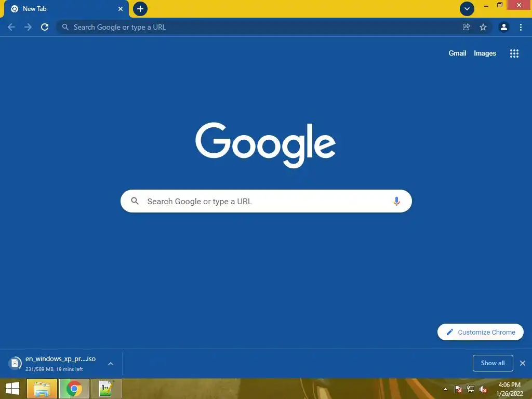Image resolution: width=532 pixels, height=399 pixels.
Task: Open the tab search dropdown arrow
Action: pos(467,9)
